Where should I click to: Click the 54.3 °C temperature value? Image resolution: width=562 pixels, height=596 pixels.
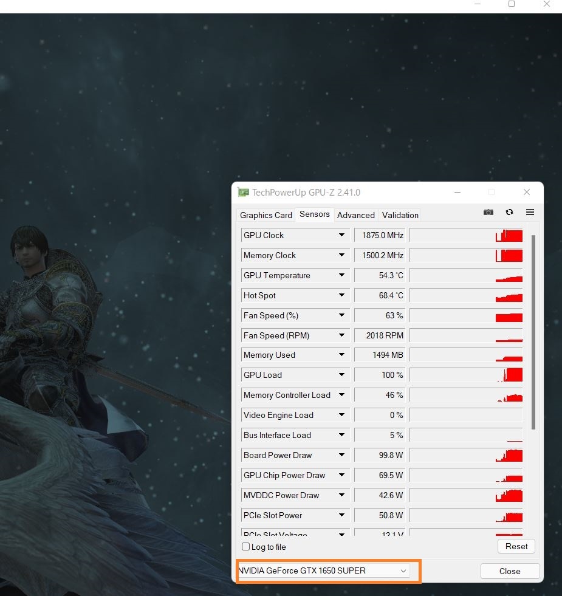pos(380,275)
